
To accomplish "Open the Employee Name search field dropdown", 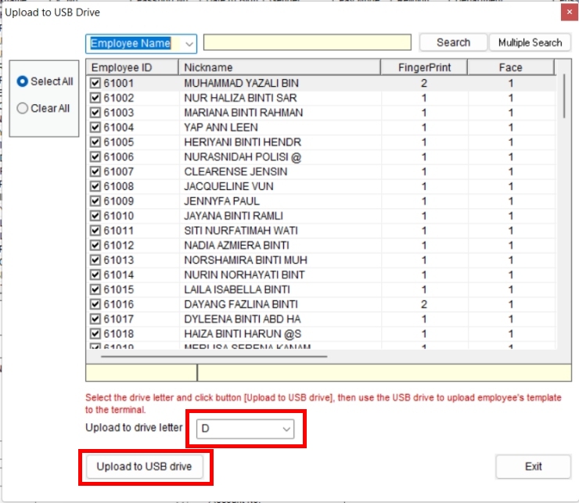I will pos(189,43).
